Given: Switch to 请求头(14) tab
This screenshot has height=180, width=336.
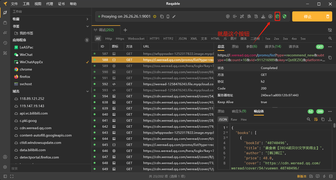Looking at the screenshot, I should (273, 47).
